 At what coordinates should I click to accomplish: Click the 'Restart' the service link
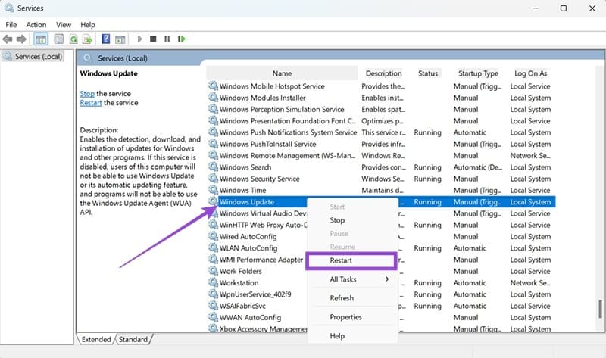tap(91, 103)
